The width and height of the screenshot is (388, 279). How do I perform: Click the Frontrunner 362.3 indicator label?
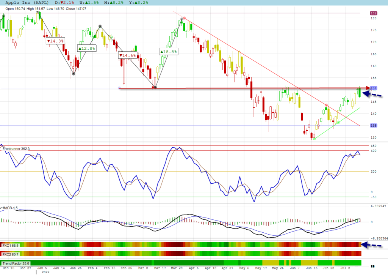click(x=16, y=149)
